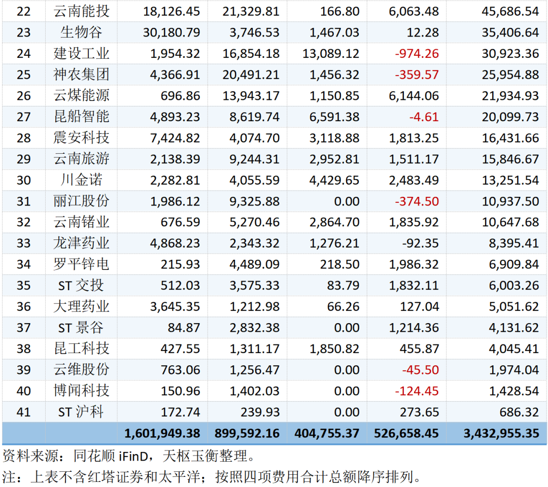Select the red -124.45 value for 博闻科技
Viewport: 548px width, 487px height.
pos(414,391)
